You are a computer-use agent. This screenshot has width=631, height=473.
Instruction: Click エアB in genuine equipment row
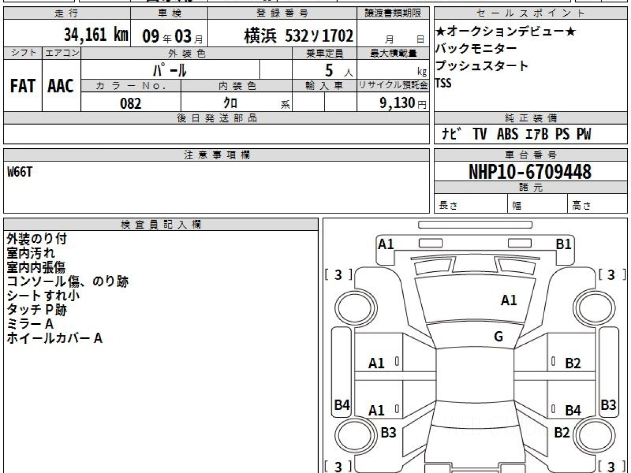pyautogui.click(x=537, y=135)
